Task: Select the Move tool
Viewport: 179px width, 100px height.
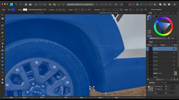Action: (x=3, y=15)
